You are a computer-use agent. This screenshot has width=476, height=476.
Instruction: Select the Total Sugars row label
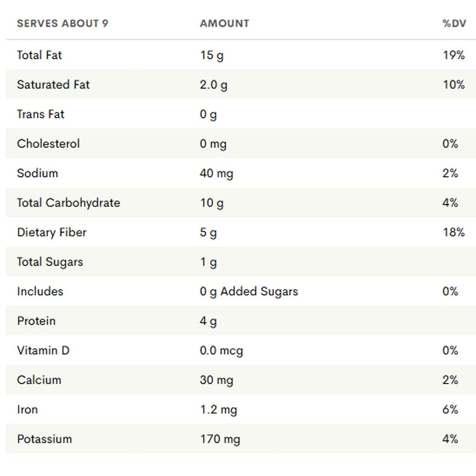coord(50,262)
